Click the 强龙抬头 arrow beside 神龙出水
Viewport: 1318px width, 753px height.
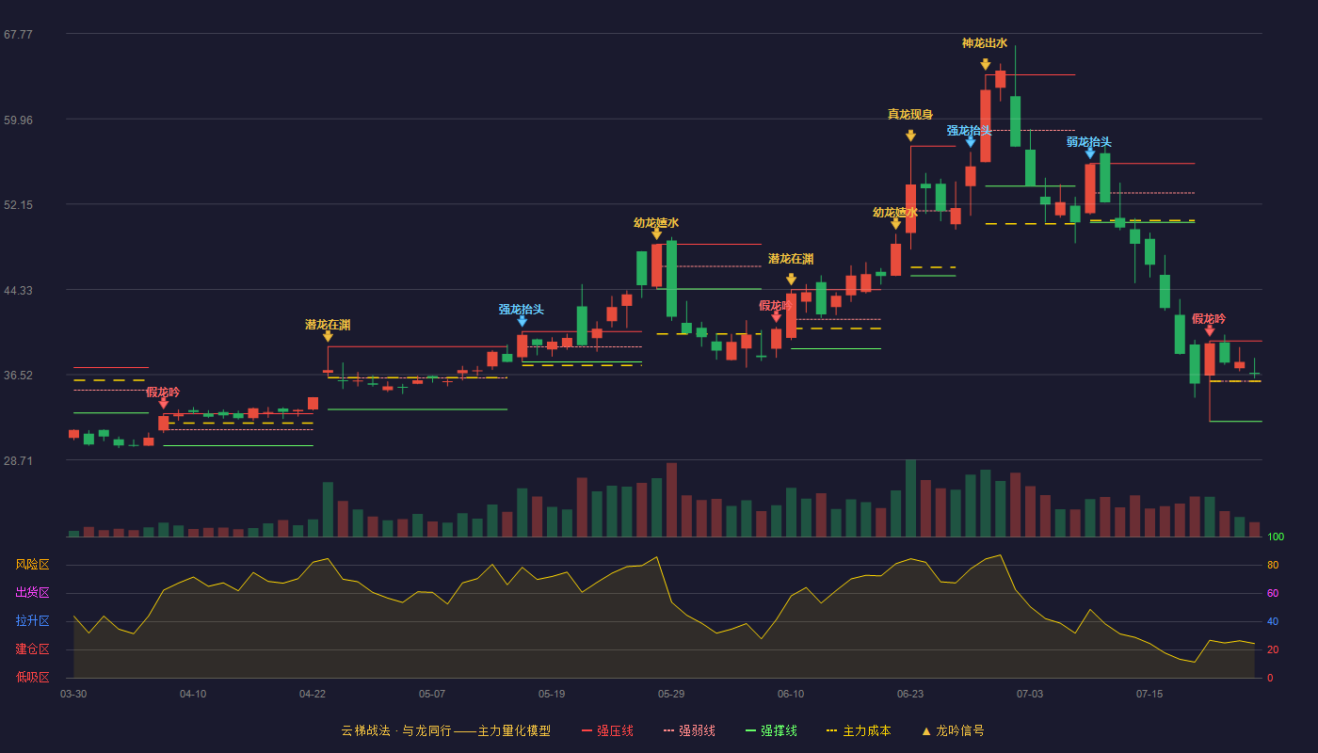coord(970,142)
